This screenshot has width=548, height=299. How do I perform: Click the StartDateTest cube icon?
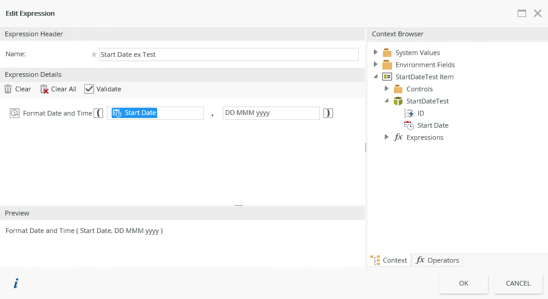tap(398, 101)
